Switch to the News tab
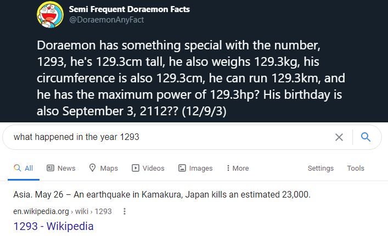388x236 pixels. point(61,168)
